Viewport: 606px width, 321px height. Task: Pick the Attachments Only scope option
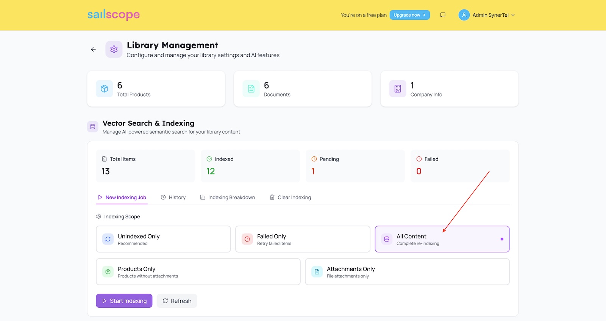pos(407,272)
